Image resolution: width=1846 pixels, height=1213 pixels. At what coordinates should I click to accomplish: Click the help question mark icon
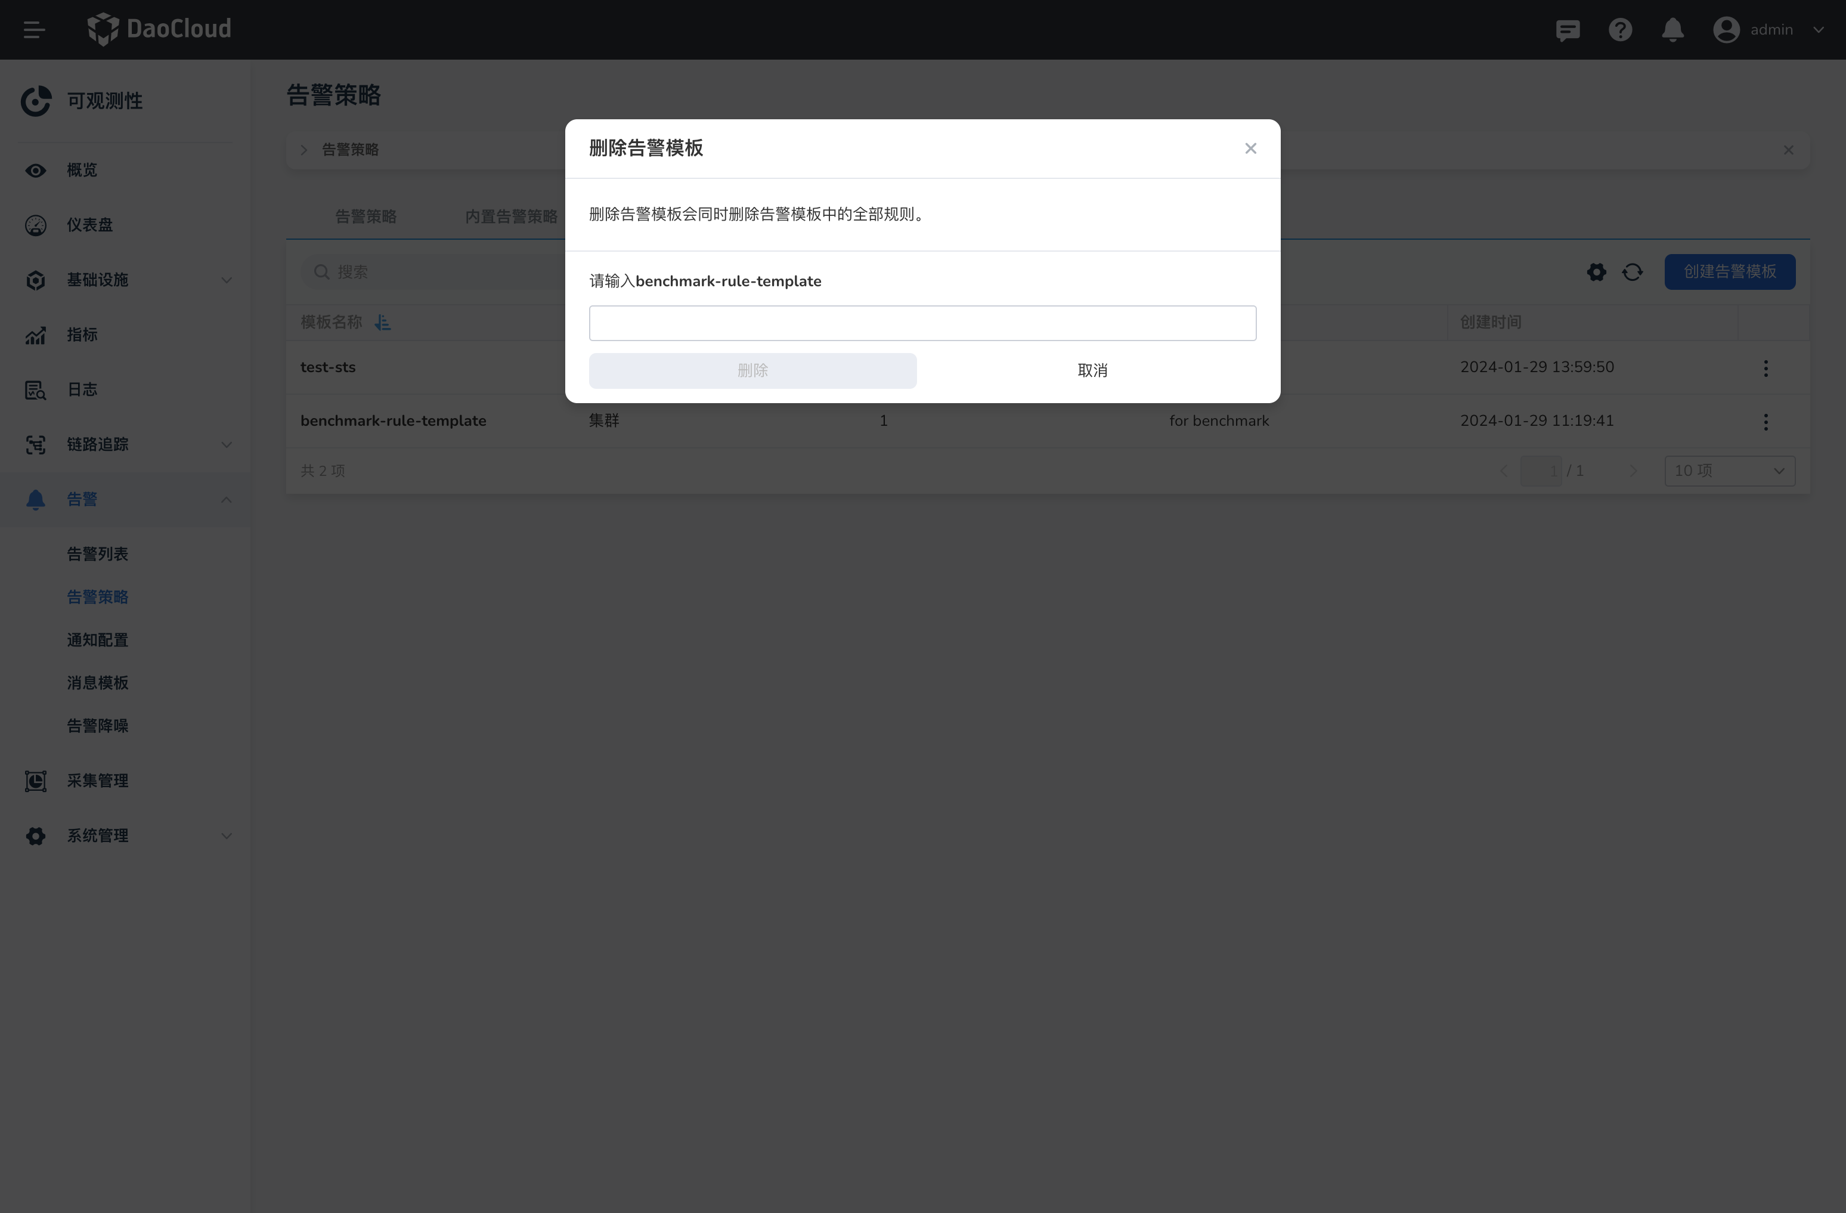click(1619, 29)
